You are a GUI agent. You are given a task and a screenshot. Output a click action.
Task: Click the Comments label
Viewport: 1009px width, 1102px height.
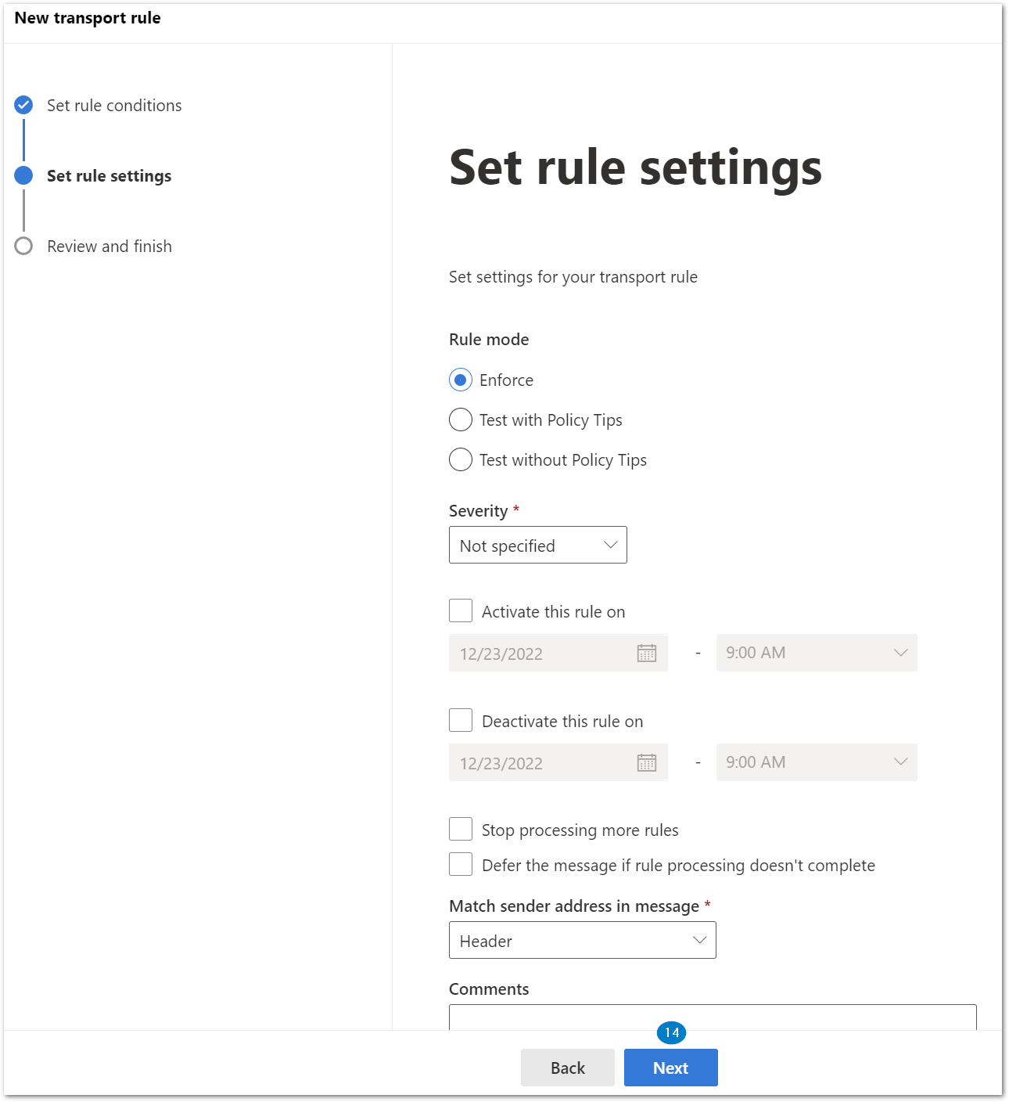pyautogui.click(x=489, y=989)
